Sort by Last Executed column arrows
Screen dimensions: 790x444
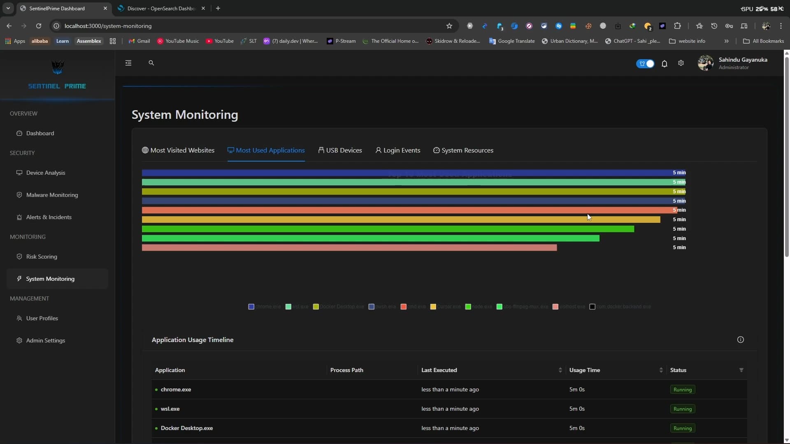click(x=560, y=370)
